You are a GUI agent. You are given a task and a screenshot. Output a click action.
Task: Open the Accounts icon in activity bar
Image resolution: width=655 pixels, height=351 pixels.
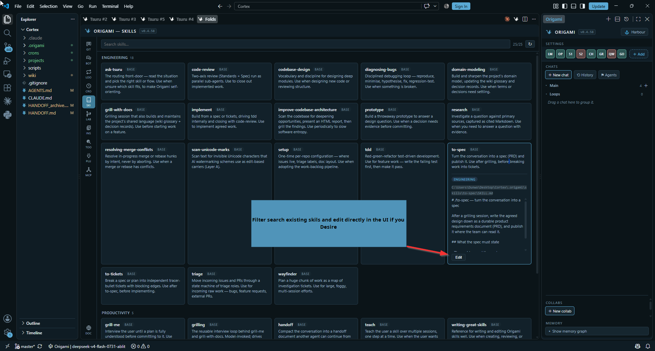(x=8, y=319)
